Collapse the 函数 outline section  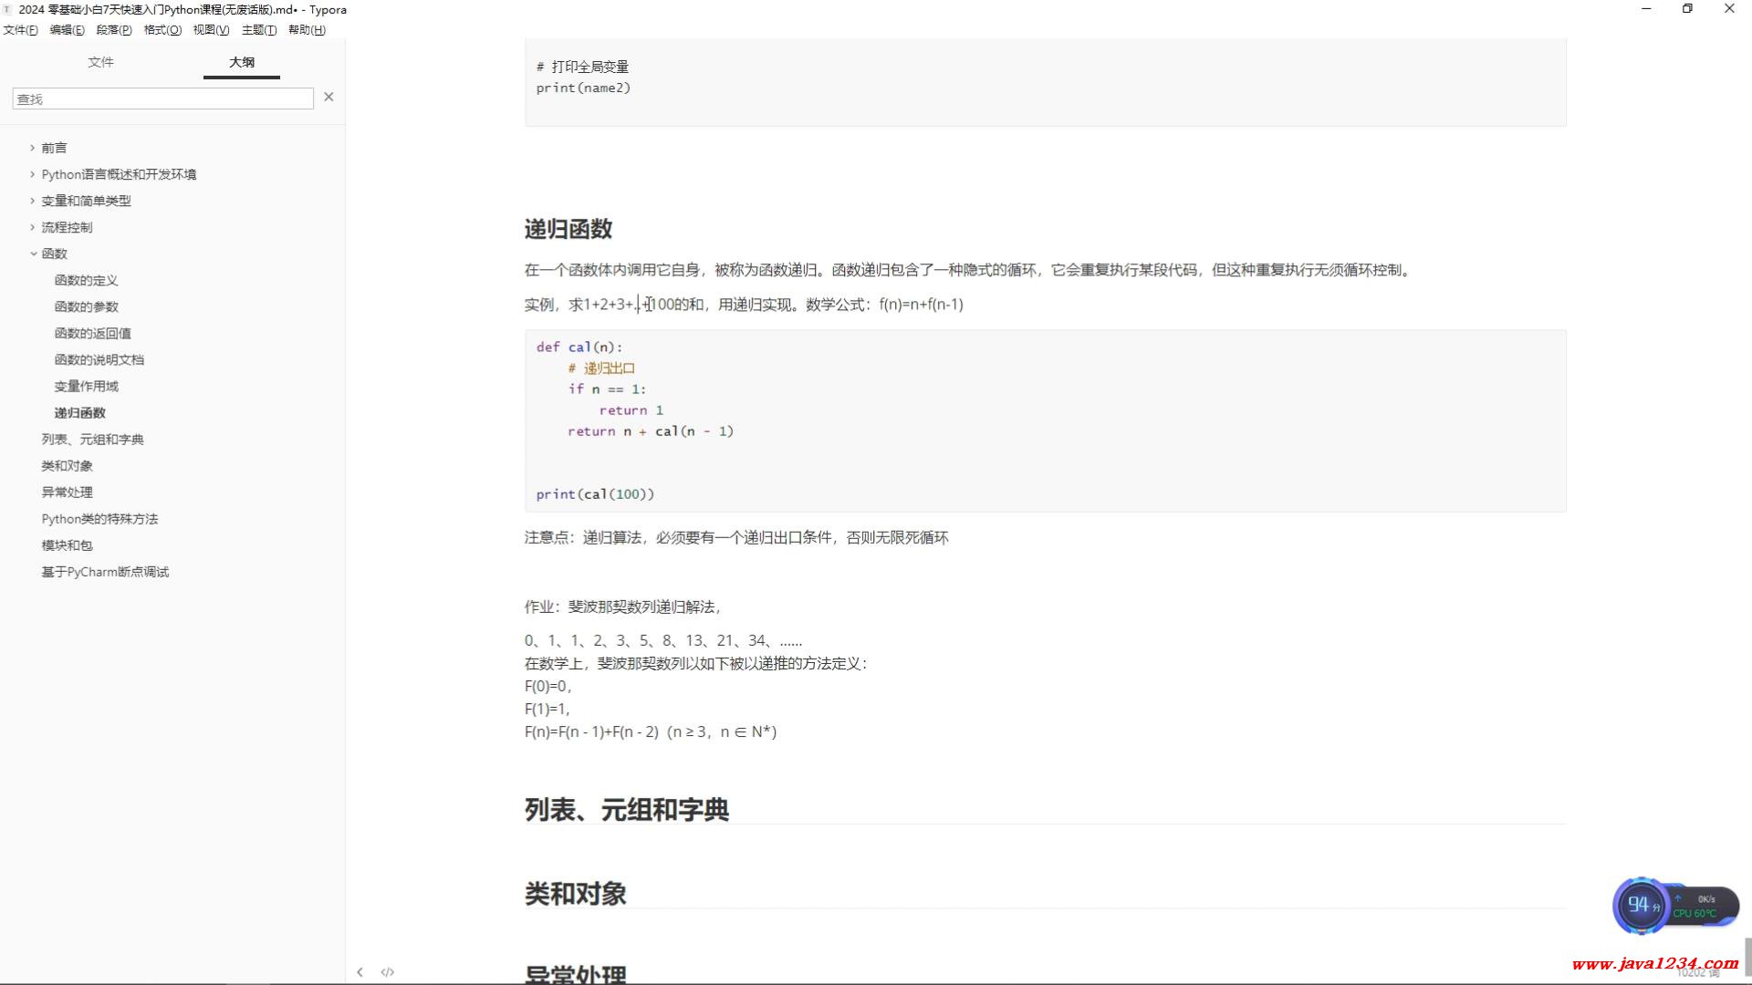click(33, 254)
